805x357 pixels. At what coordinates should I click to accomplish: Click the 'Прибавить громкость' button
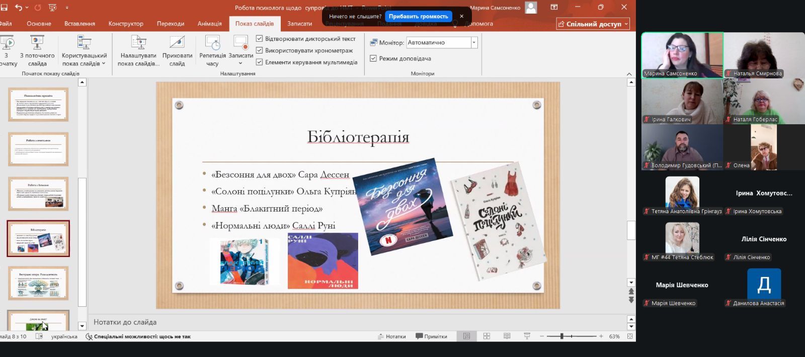click(418, 17)
